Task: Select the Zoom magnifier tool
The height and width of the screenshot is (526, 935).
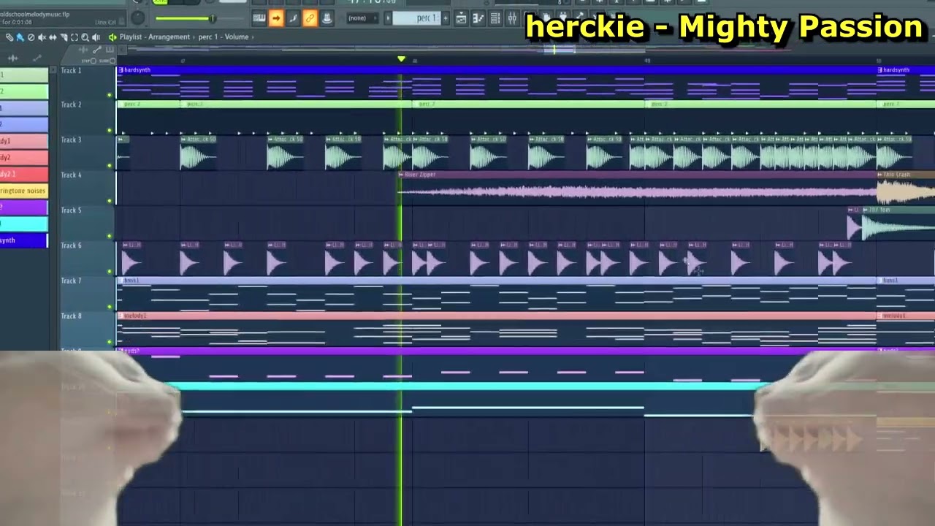Action: (x=85, y=37)
